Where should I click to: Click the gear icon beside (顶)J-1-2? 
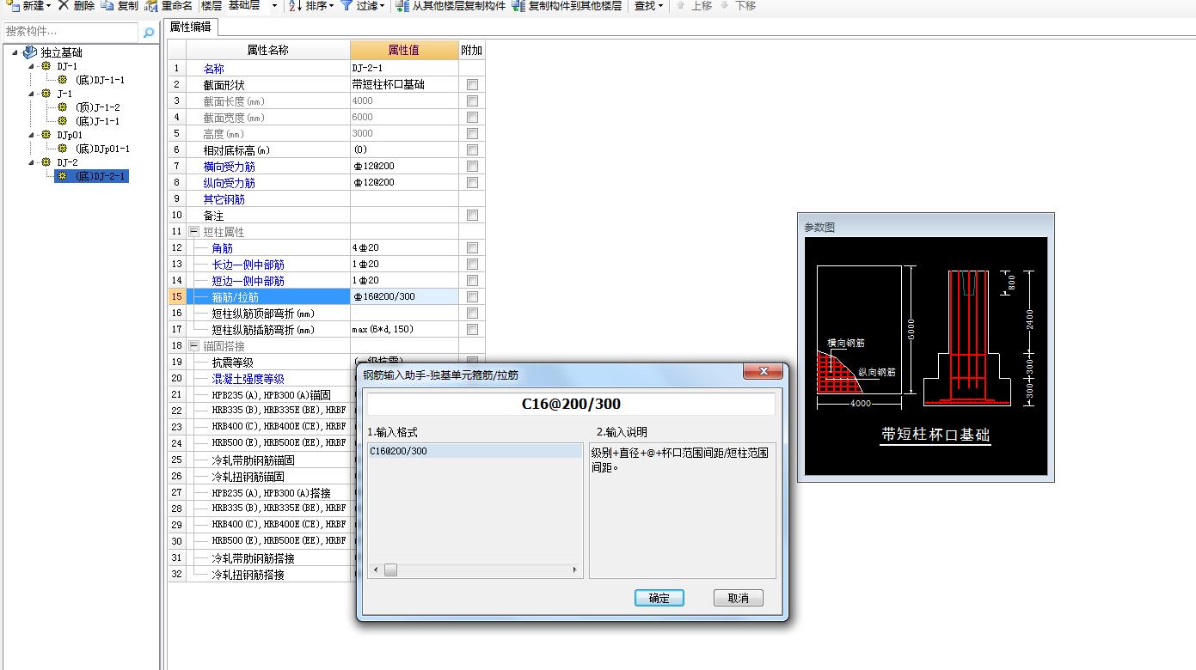[x=62, y=107]
